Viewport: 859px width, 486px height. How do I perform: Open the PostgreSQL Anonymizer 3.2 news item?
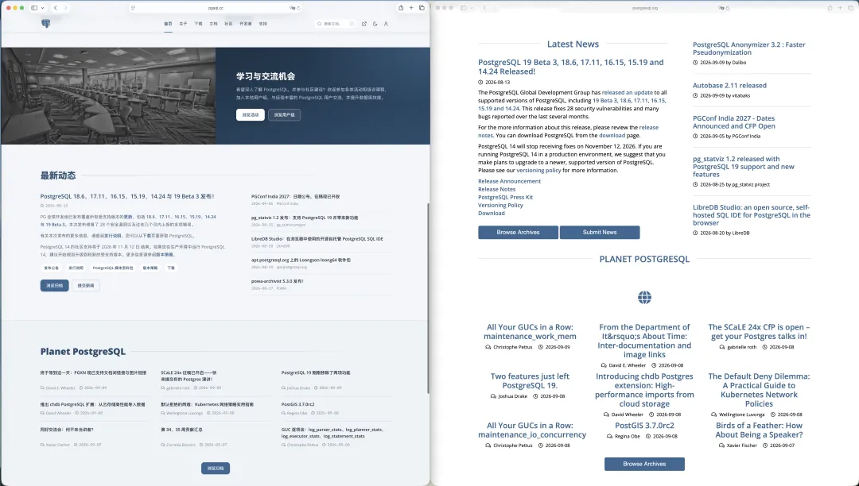[749, 48]
